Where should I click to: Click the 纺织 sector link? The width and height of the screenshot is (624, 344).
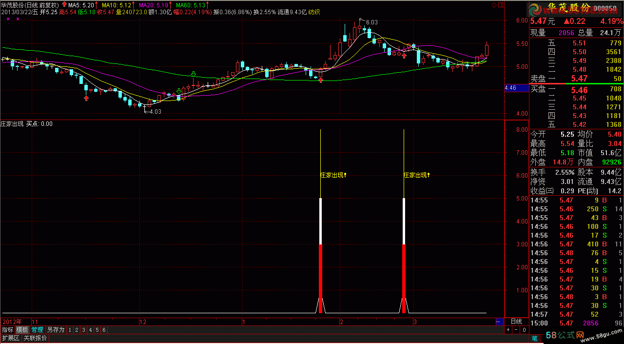[x=314, y=12]
